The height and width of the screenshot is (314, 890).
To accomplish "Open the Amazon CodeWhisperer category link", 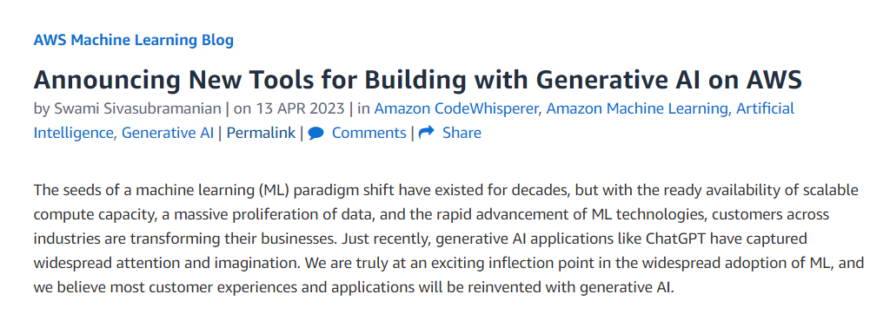I will point(455,108).
